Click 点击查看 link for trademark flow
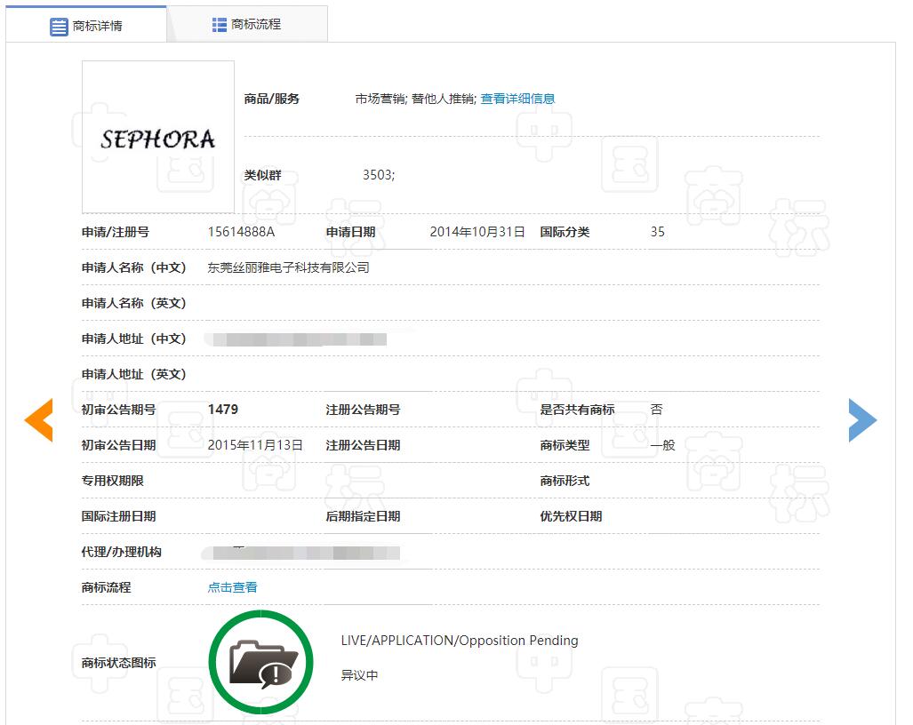The height and width of the screenshot is (725, 913). coord(232,587)
